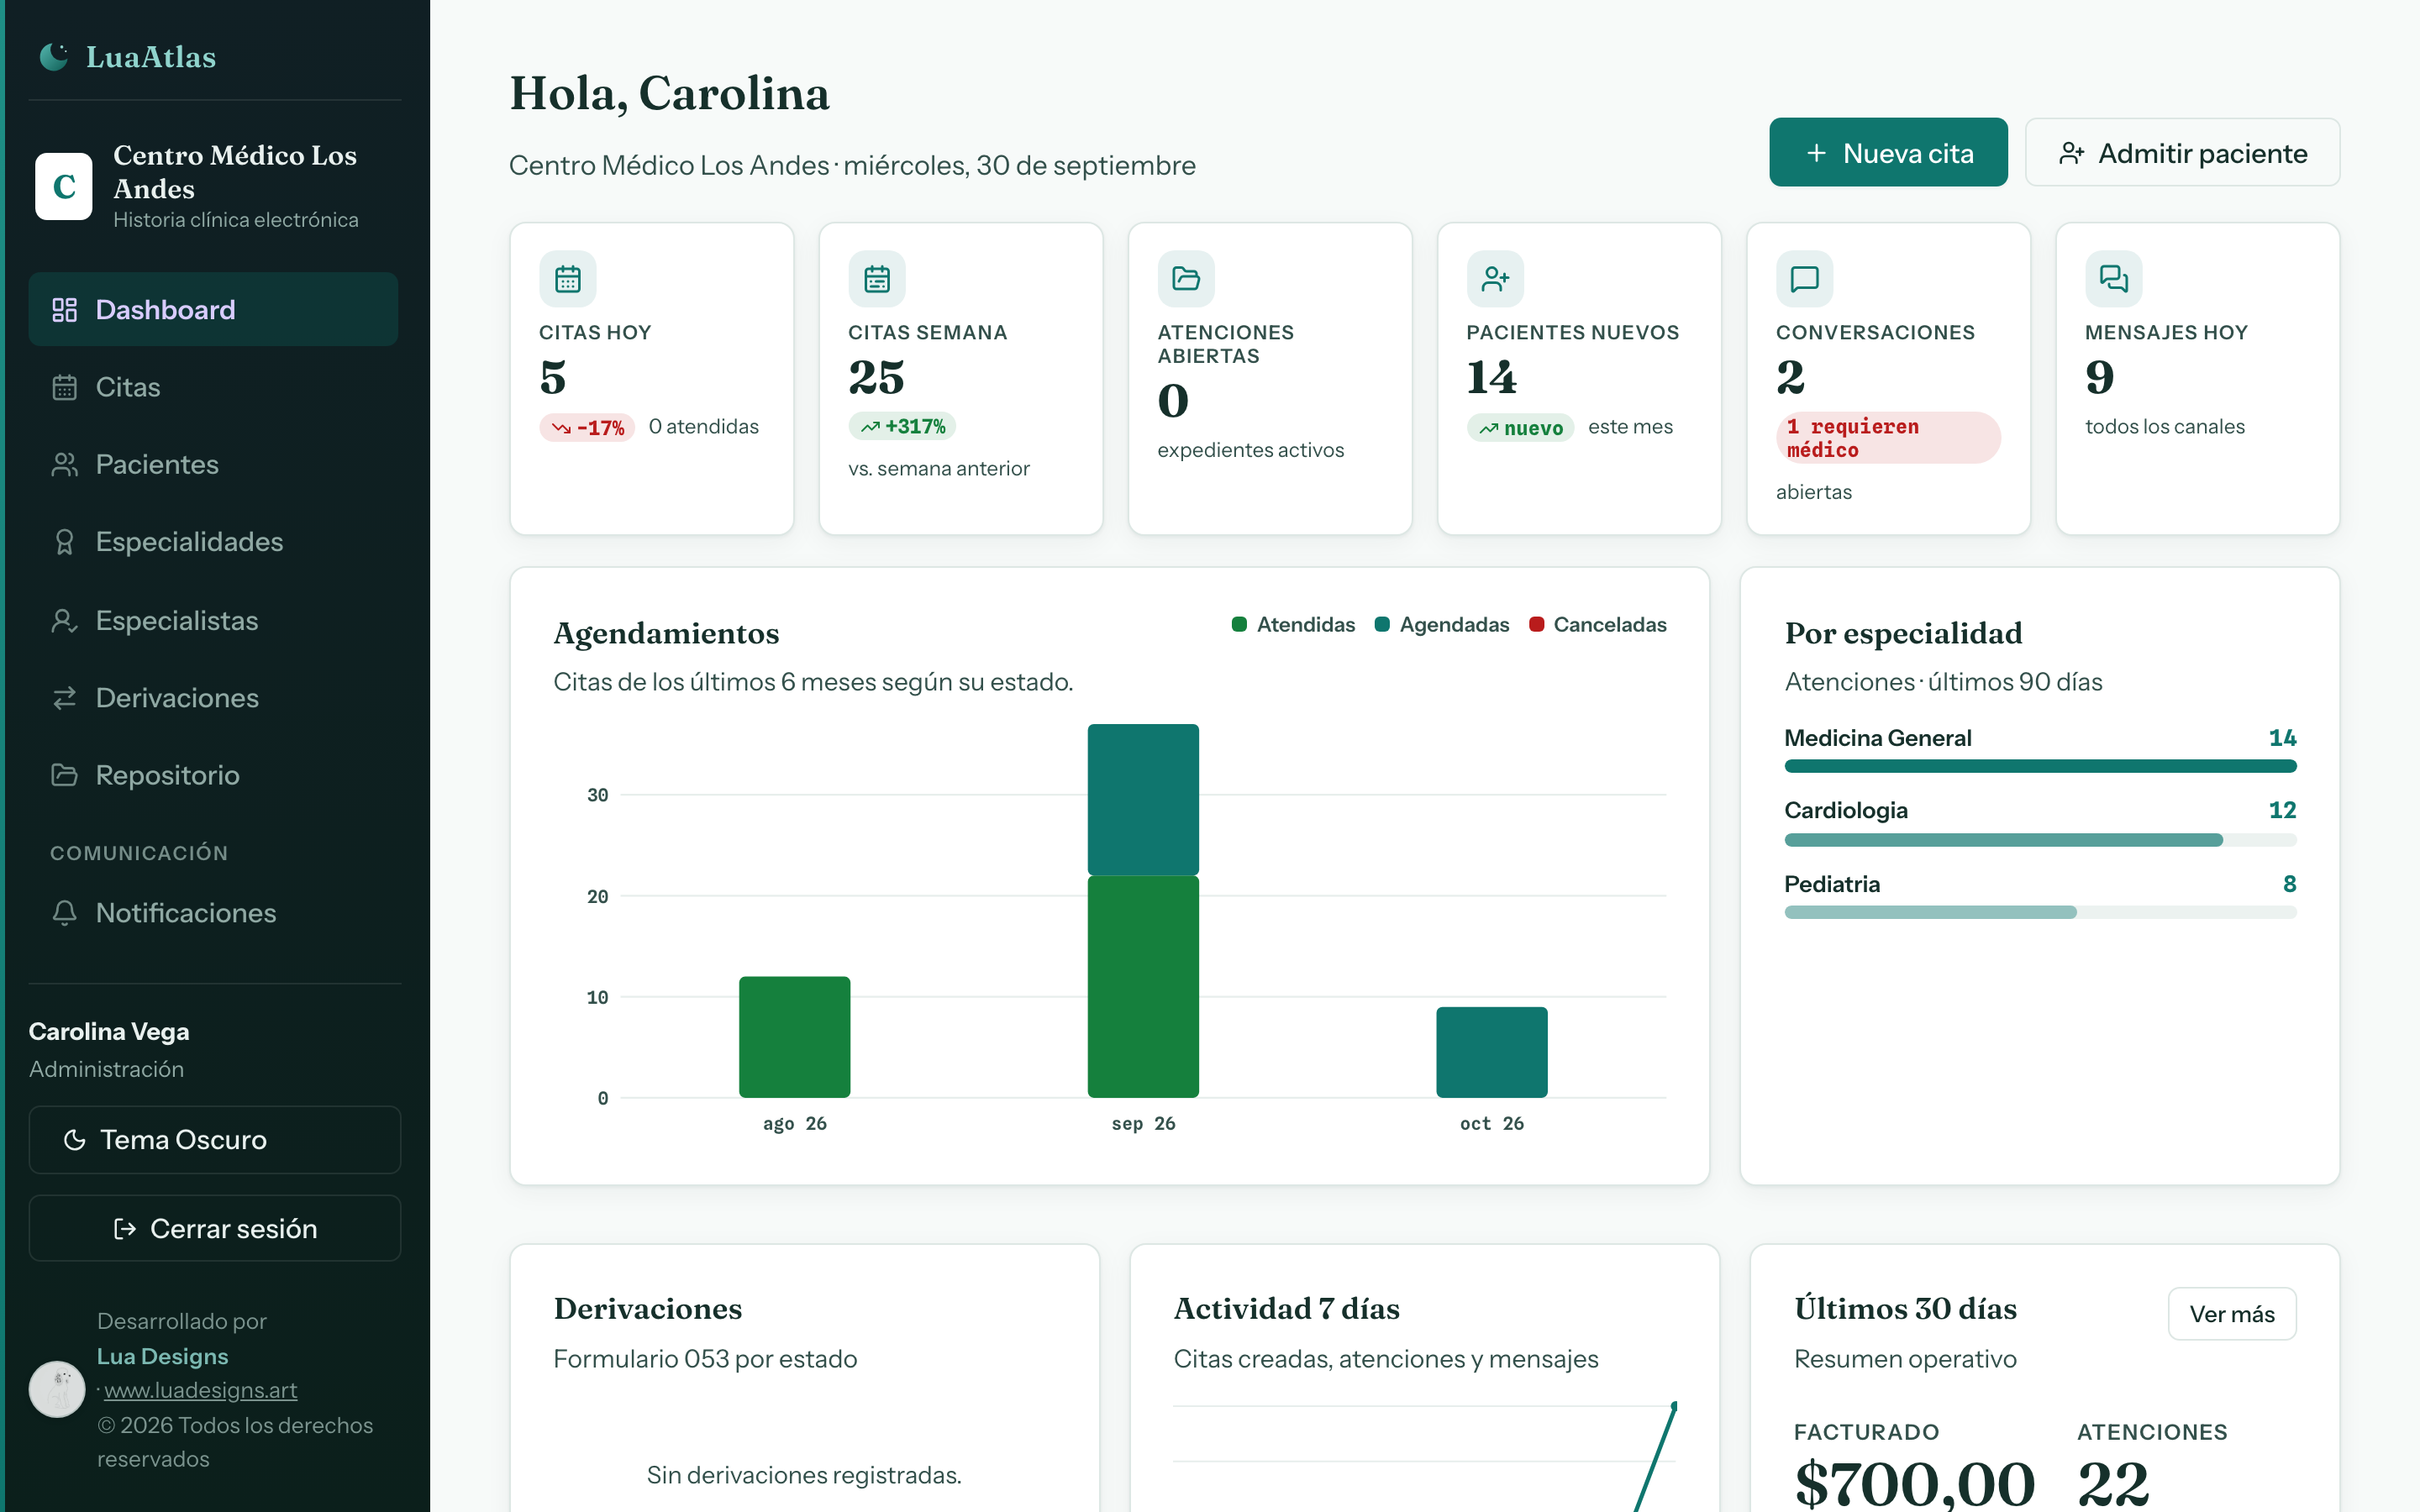Screen dimensions: 2420x1512
Task: Click the Citas Semana value 25
Action: 876,378
